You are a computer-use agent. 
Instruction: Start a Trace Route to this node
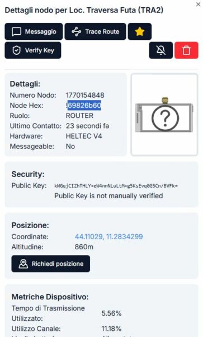point(96,31)
